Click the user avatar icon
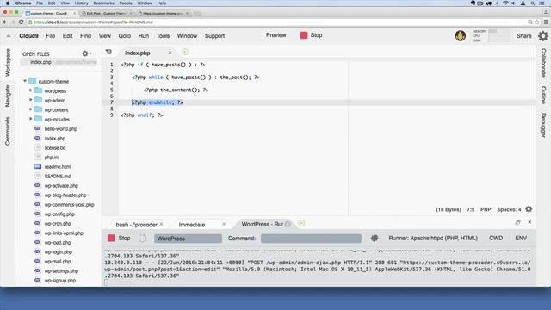 [x=461, y=35]
